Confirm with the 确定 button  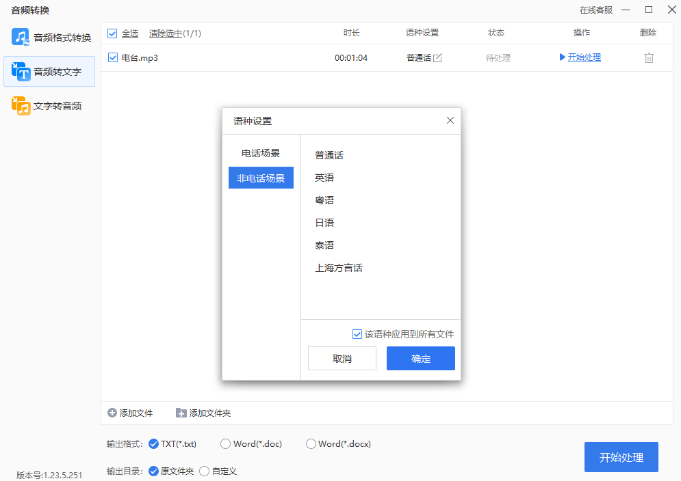[x=421, y=359]
